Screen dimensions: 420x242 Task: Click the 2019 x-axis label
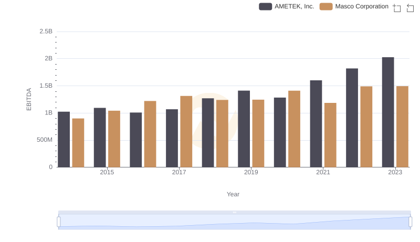coord(251,172)
